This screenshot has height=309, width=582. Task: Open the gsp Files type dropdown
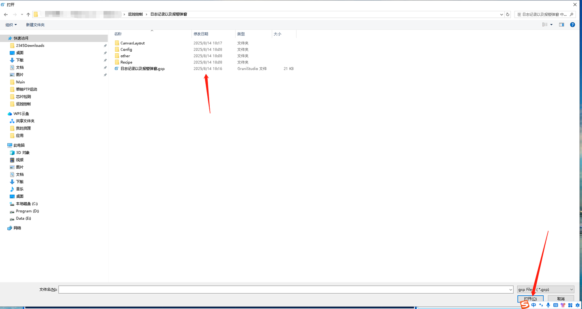point(546,290)
